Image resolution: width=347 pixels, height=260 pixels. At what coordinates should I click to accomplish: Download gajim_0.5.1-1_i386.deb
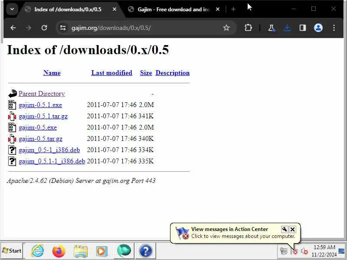click(x=52, y=161)
